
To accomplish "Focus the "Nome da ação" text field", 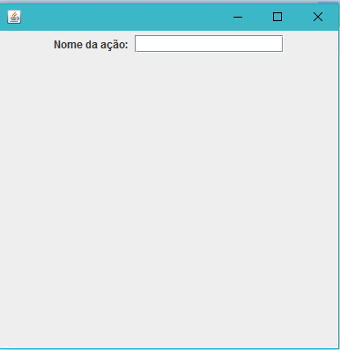I will click(209, 44).
